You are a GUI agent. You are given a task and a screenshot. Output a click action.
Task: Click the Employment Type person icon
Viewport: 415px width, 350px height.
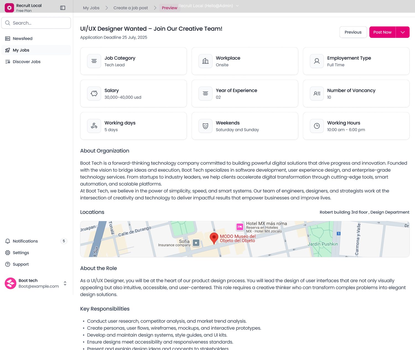[x=317, y=61]
